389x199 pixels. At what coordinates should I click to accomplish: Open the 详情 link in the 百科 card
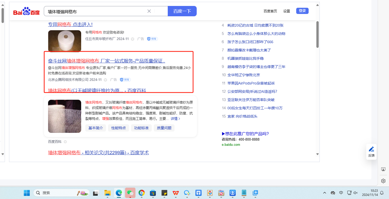pos(176,119)
